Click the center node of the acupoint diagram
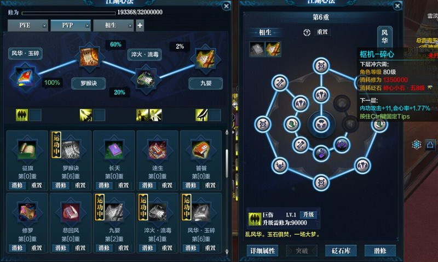Screen dimensions: 438x262 pyautogui.click(x=321, y=124)
